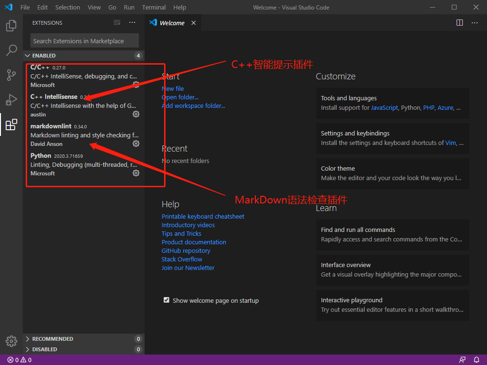Click the ENABLED count badge 4
The width and height of the screenshot is (487, 365).
[x=138, y=56]
